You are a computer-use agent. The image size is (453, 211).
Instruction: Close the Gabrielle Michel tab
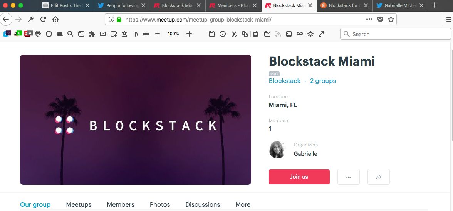pyautogui.click(x=421, y=5)
